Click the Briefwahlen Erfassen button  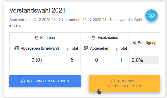tap(45, 81)
